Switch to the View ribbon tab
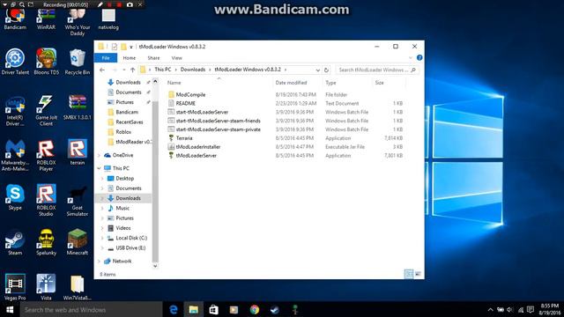This screenshot has height=317, width=564. tap(176, 58)
